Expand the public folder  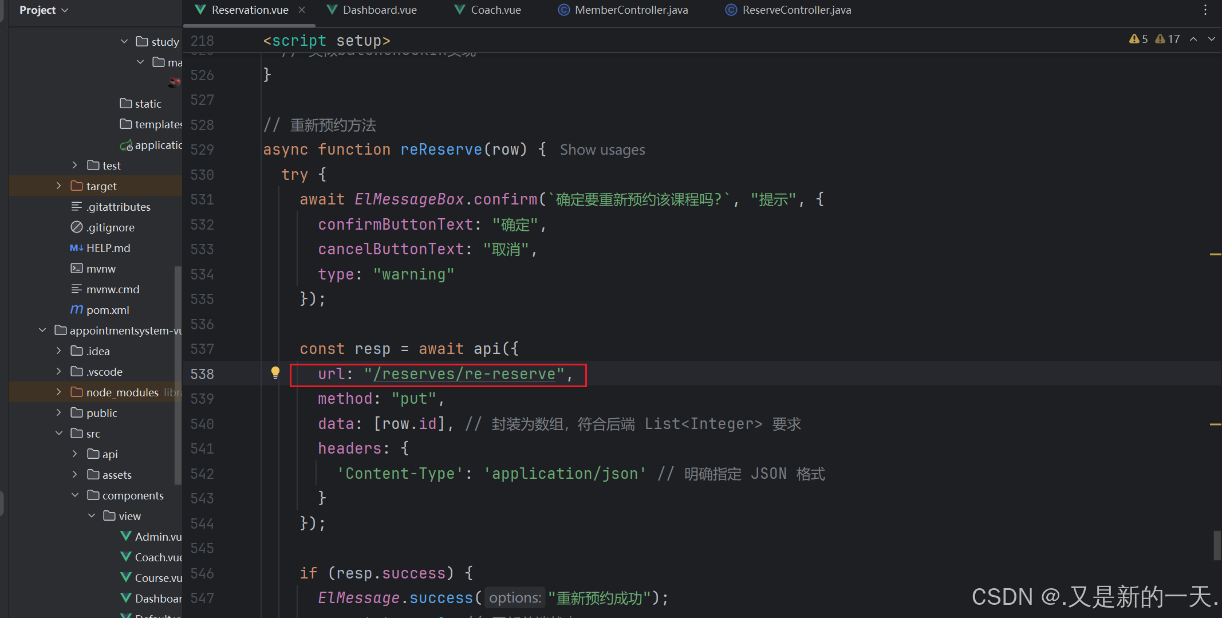pyautogui.click(x=59, y=412)
